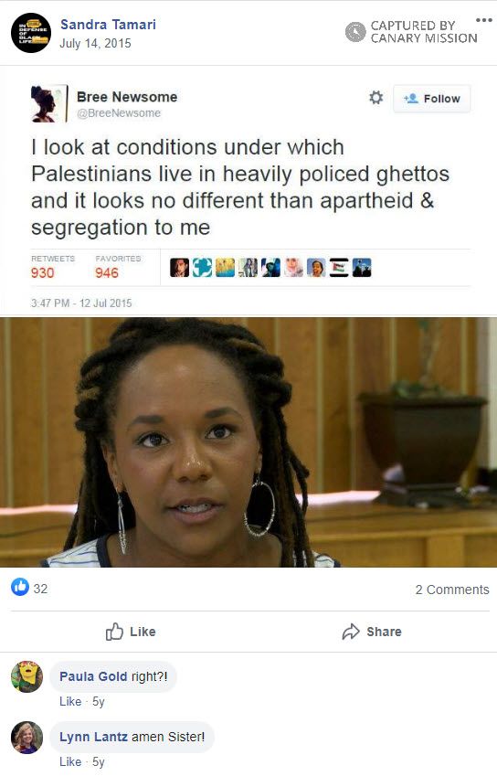Click Bree Newsome's tweet avatar

[x=48, y=103]
